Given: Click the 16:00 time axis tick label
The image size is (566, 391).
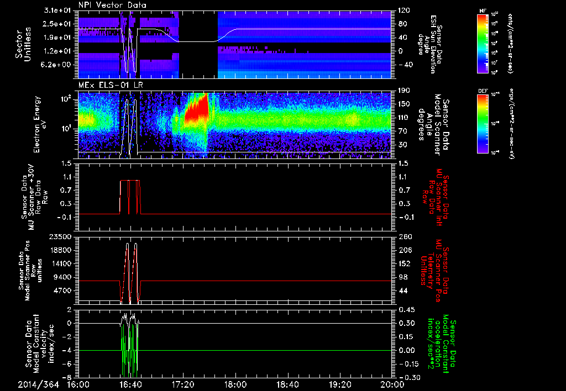Looking at the screenshot, I should (78, 384).
